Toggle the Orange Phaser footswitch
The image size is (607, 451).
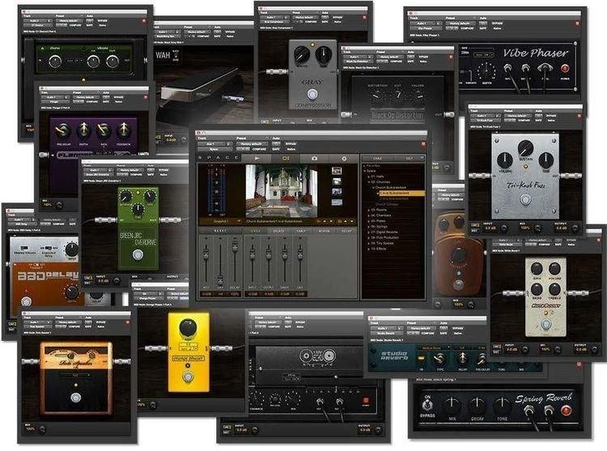[188, 377]
